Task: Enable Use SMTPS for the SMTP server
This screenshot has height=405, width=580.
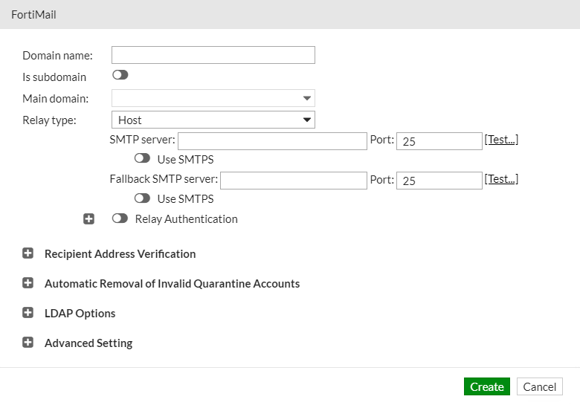Action: tap(142, 159)
